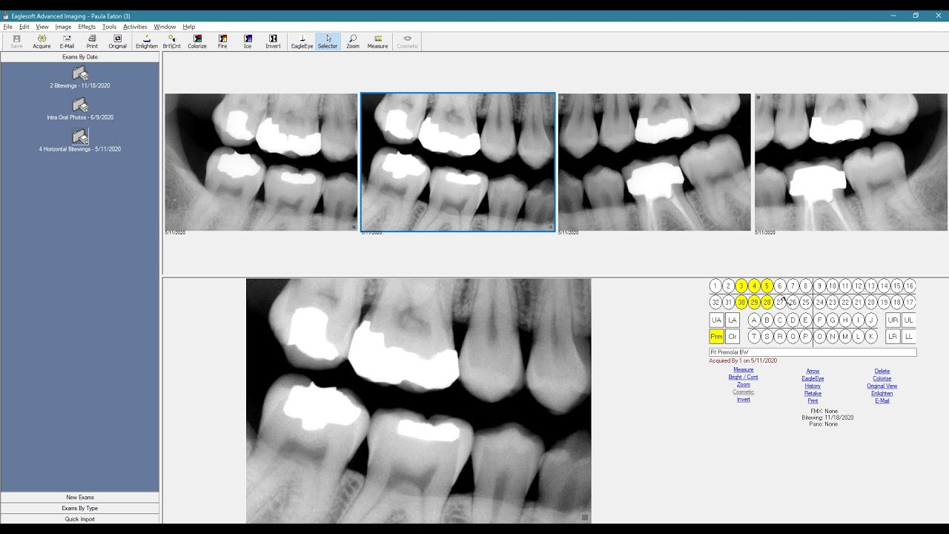Click the Save toolbar icon

[x=16, y=42]
